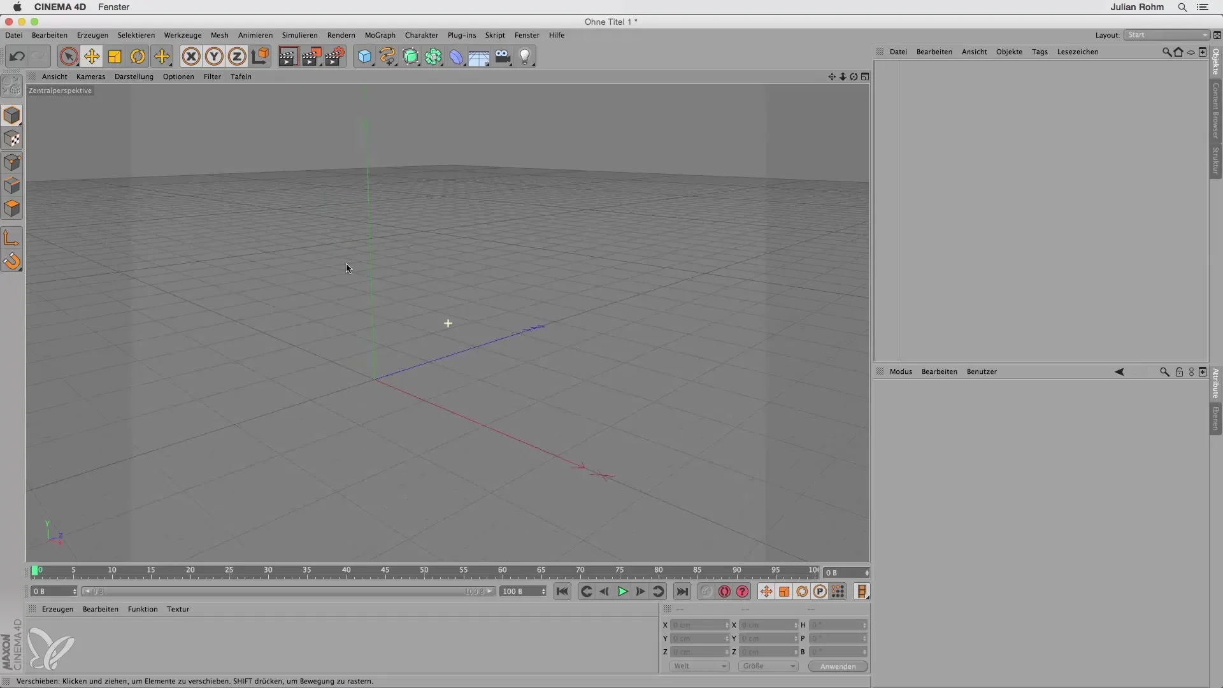Switch to Polygons mode

12,209
